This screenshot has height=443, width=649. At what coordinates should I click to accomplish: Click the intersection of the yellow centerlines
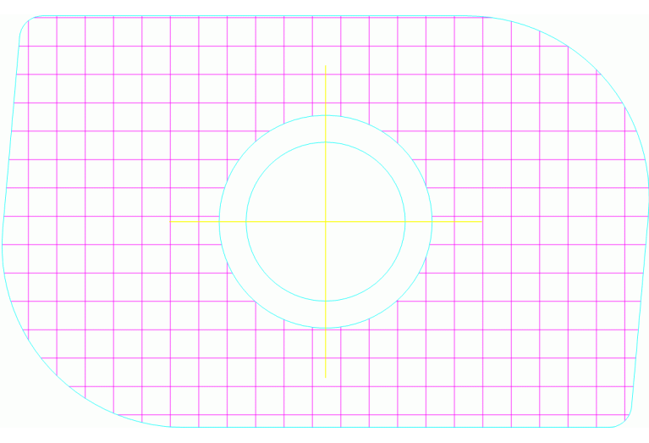click(325, 222)
